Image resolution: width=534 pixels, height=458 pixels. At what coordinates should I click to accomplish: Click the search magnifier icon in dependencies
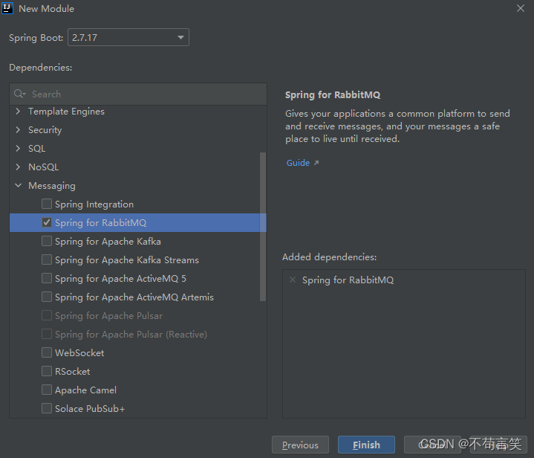[19, 94]
